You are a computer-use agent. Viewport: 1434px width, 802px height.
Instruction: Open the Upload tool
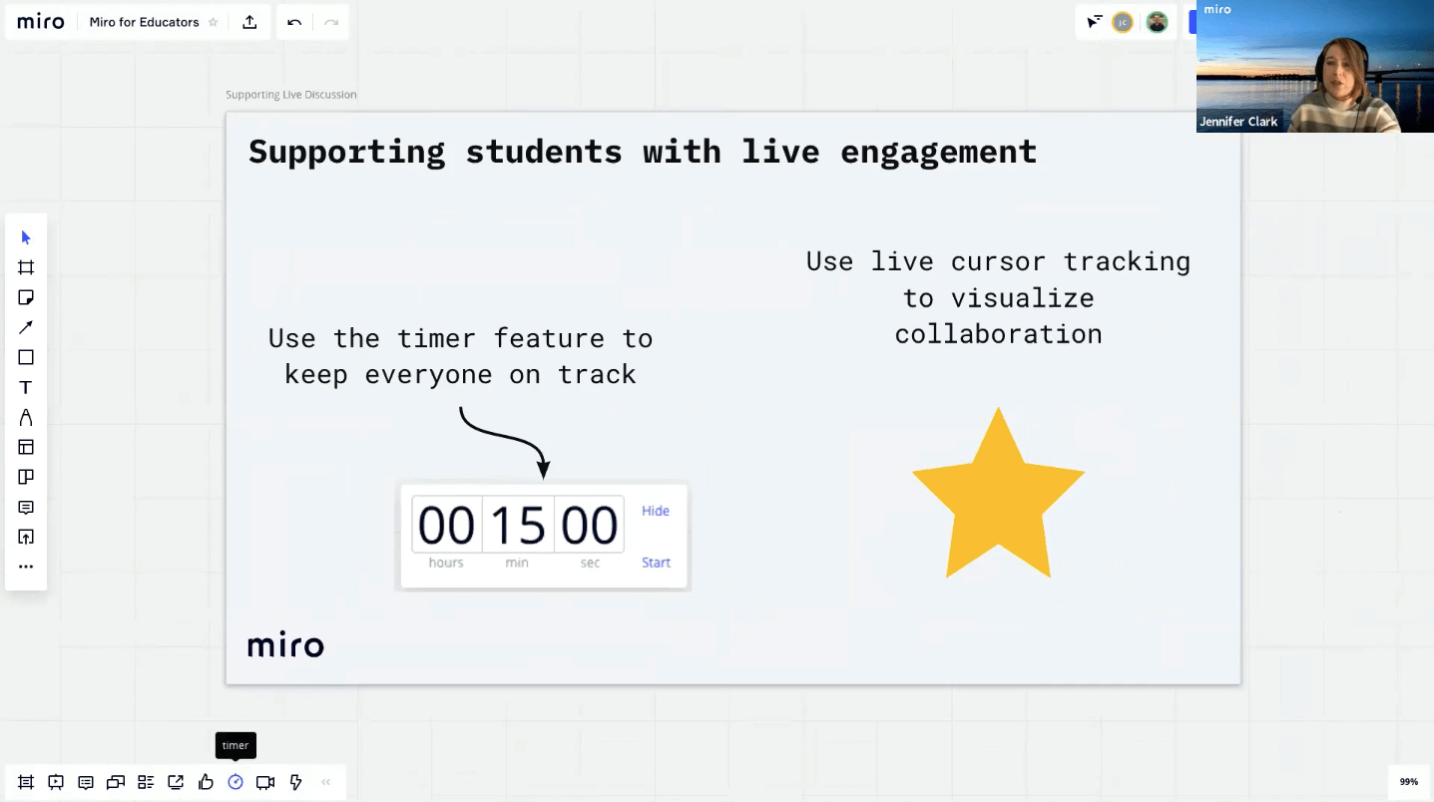(x=26, y=537)
